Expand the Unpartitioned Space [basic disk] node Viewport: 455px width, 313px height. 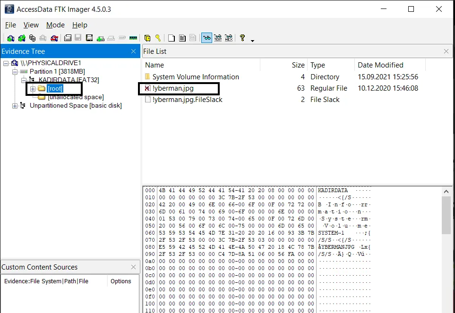tap(15, 106)
